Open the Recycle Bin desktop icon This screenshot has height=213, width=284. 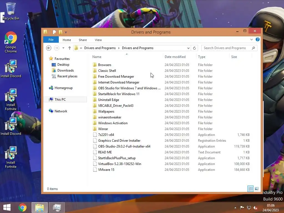pyautogui.click(x=11, y=11)
